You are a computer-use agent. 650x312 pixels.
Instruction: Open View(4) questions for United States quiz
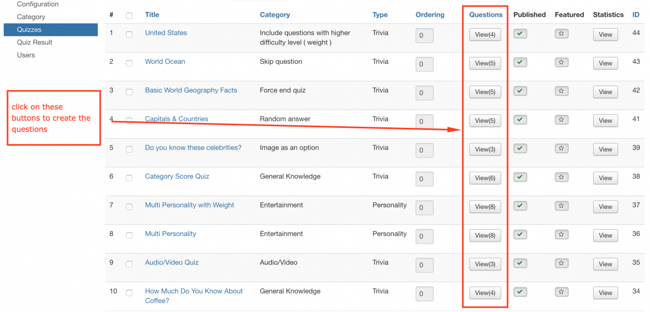[485, 35]
